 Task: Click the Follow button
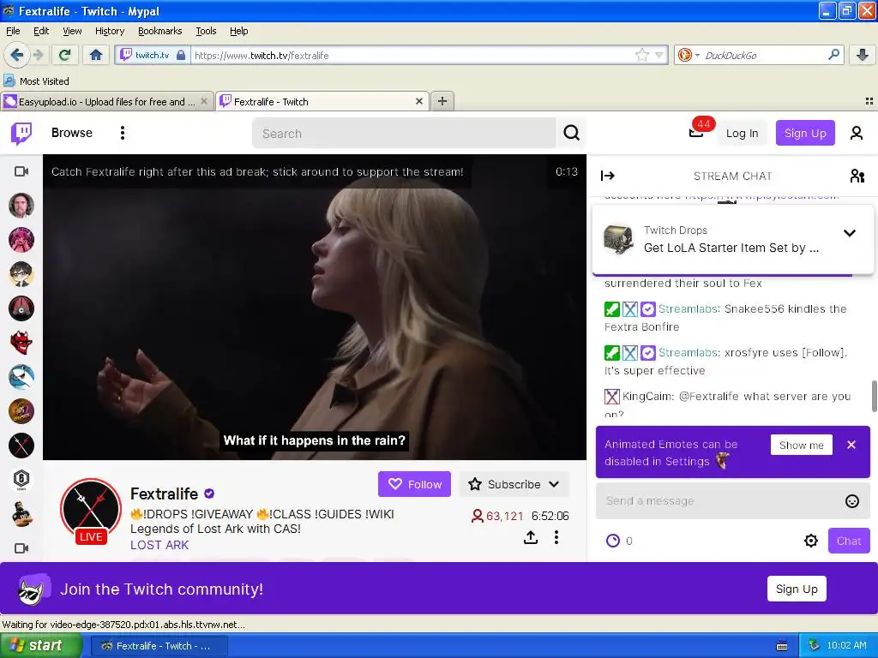pos(414,485)
